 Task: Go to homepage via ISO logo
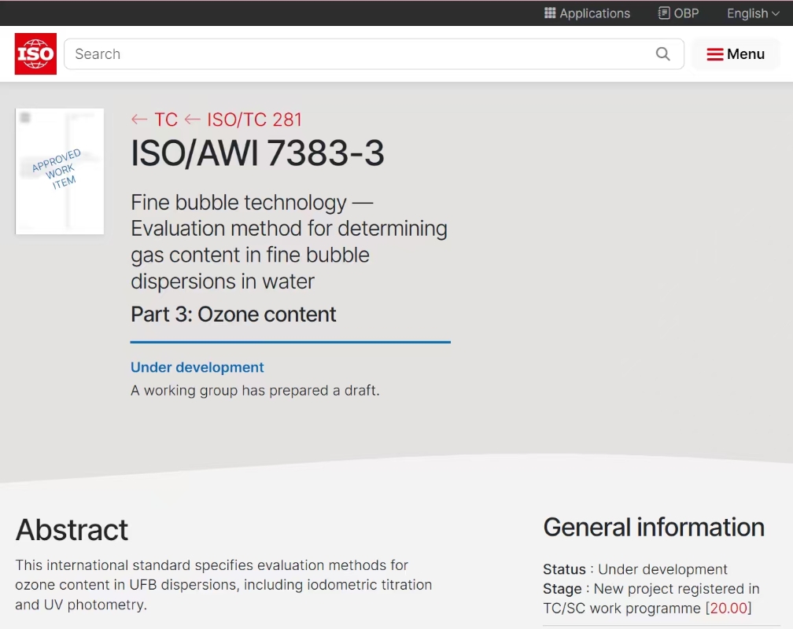click(x=36, y=54)
